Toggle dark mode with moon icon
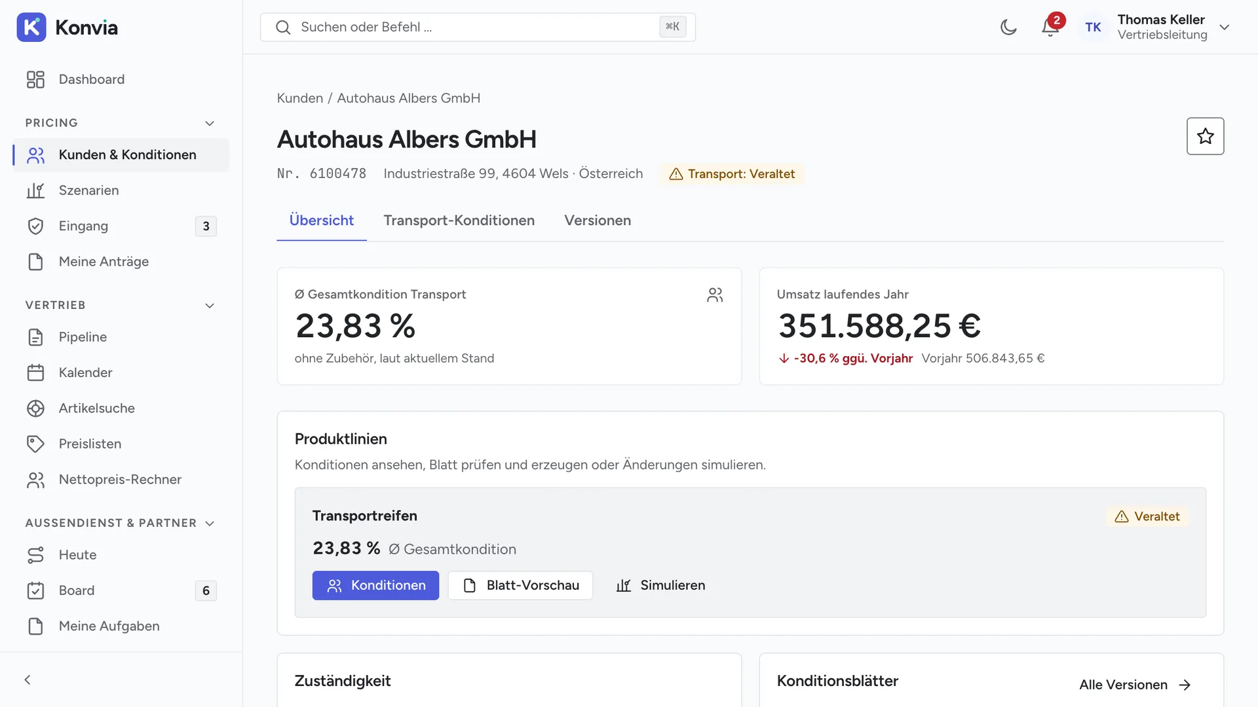The width and height of the screenshot is (1258, 707). click(1008, 27)
